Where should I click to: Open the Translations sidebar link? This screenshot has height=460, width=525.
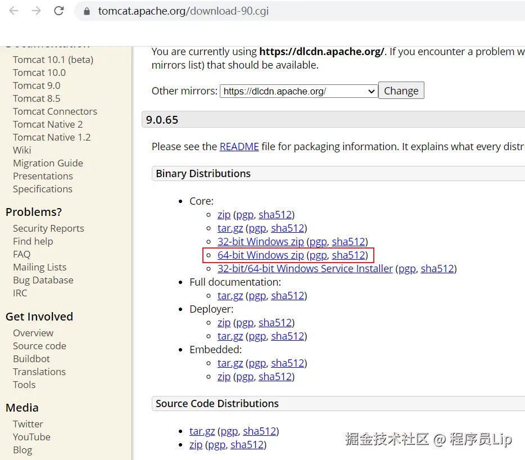click(39, 372)
